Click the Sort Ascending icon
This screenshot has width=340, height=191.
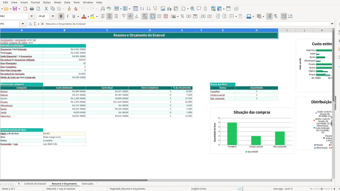pyautogui.click(x=142, y=9)
